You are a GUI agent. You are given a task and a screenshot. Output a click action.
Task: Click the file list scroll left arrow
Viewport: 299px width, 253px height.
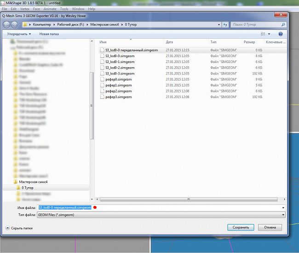click(x=97, y=199)
